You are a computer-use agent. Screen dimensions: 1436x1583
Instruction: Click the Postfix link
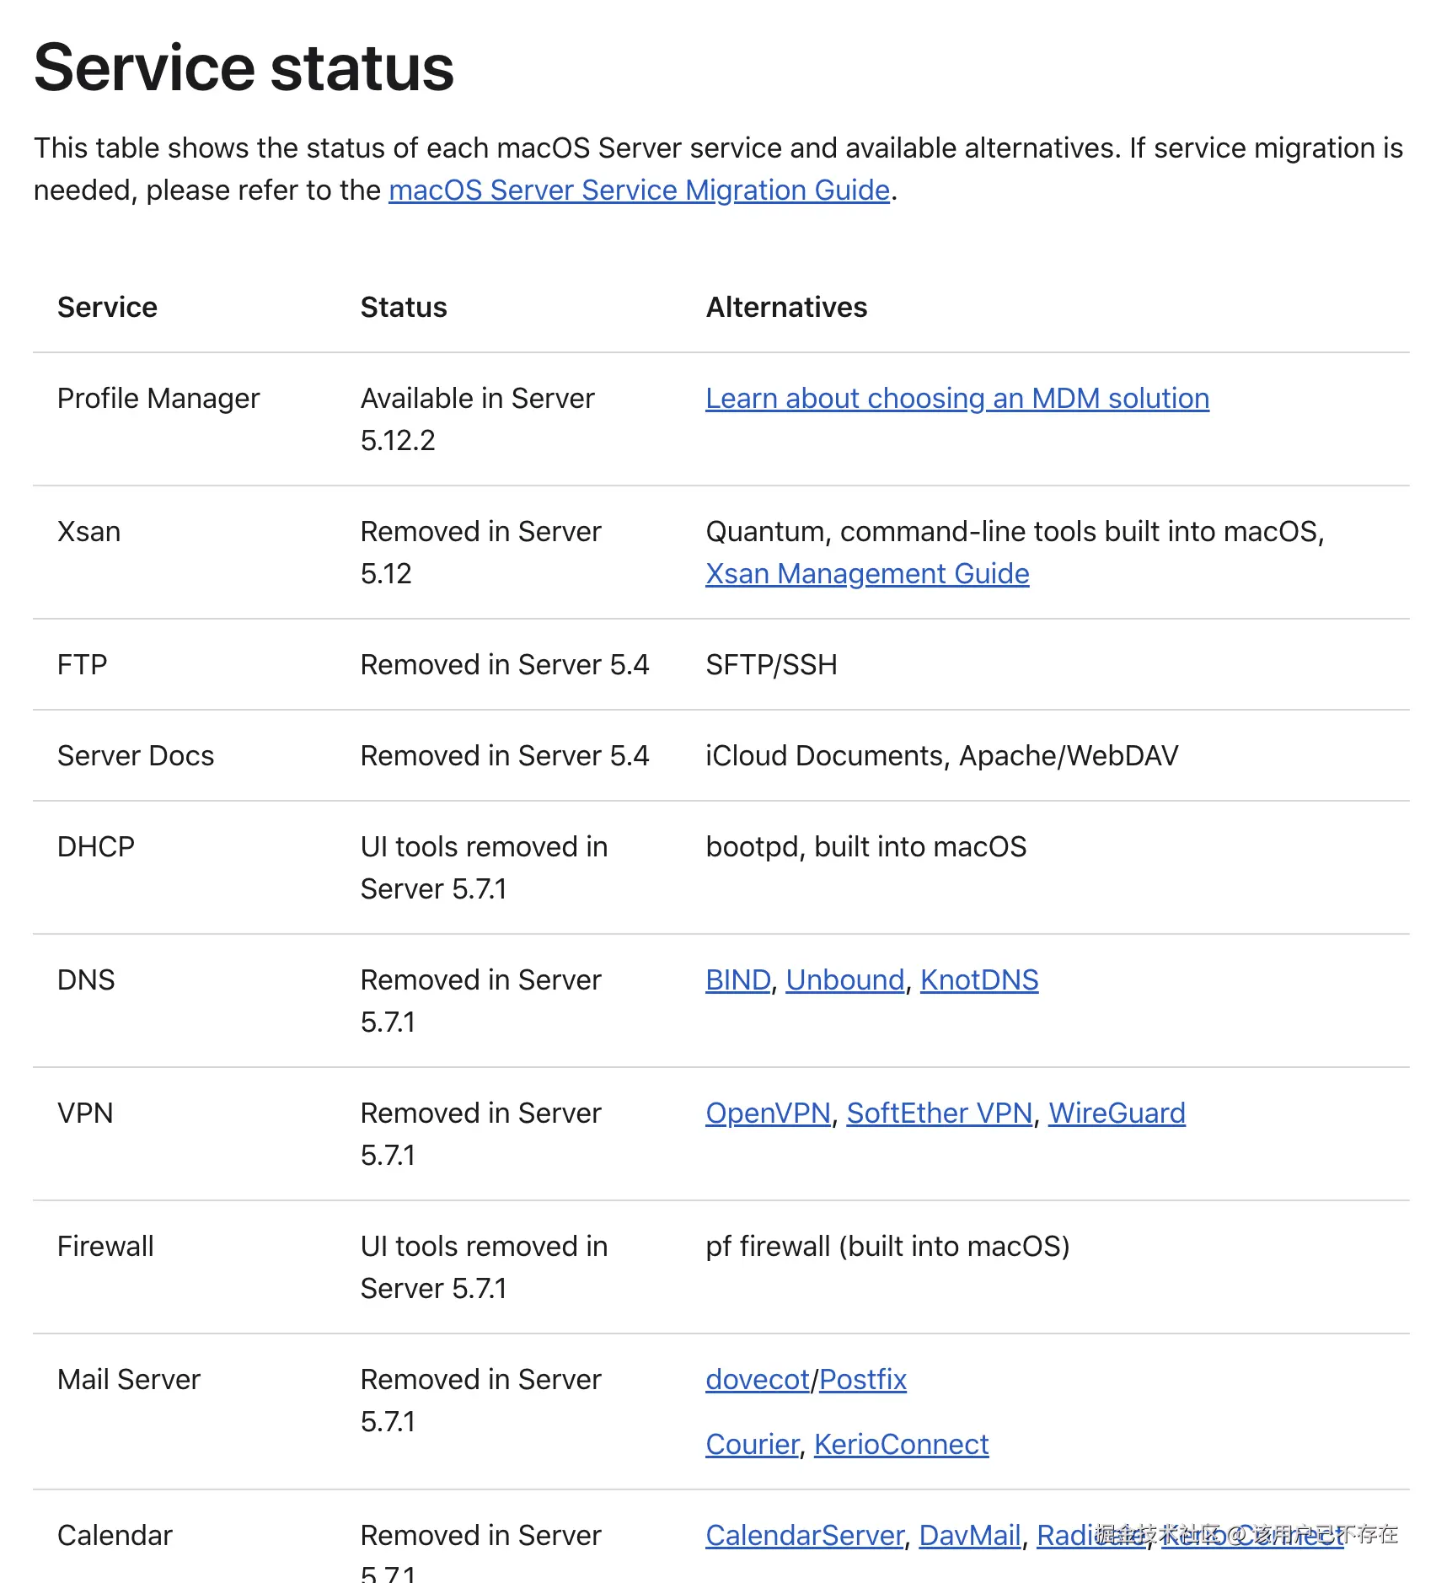click(862, 1380)
